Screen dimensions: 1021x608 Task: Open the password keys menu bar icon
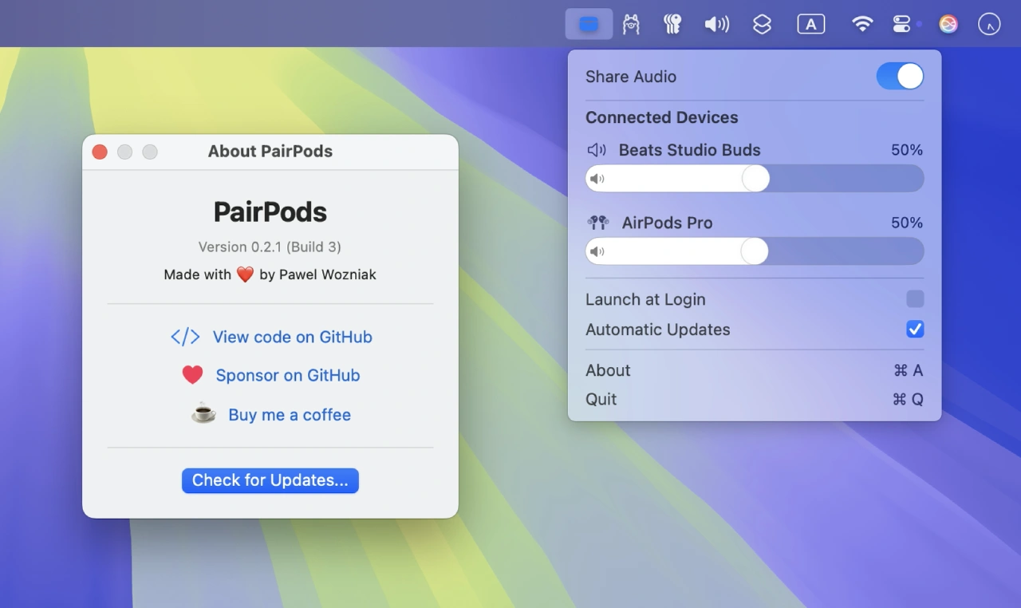672,24
